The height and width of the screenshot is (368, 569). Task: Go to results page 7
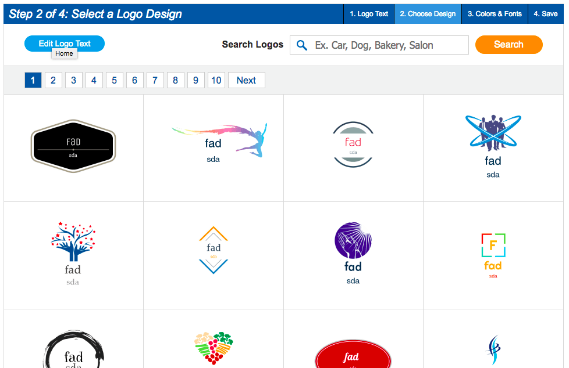pos(155,80)
